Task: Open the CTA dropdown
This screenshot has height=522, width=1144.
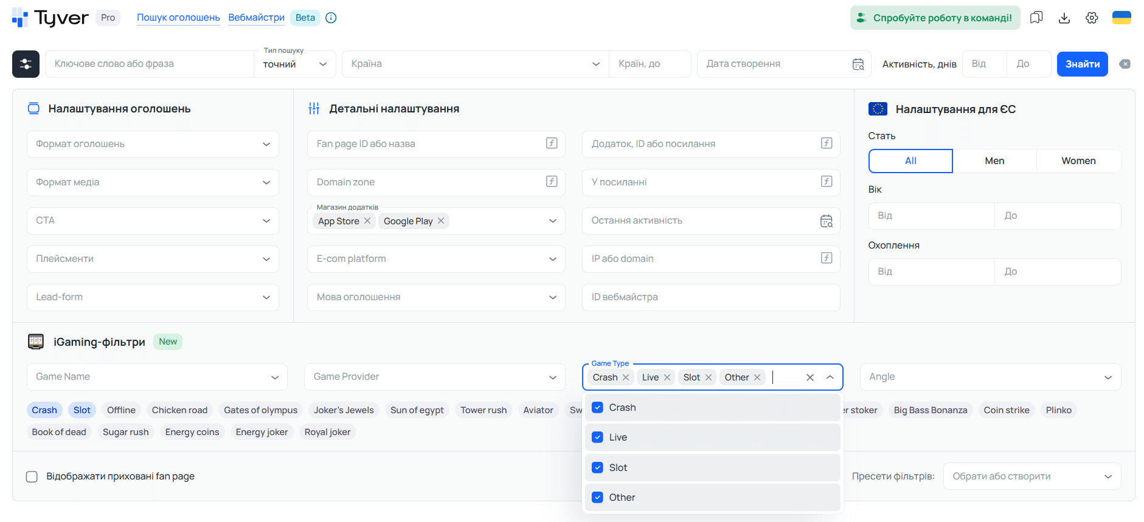Action: 153,221
